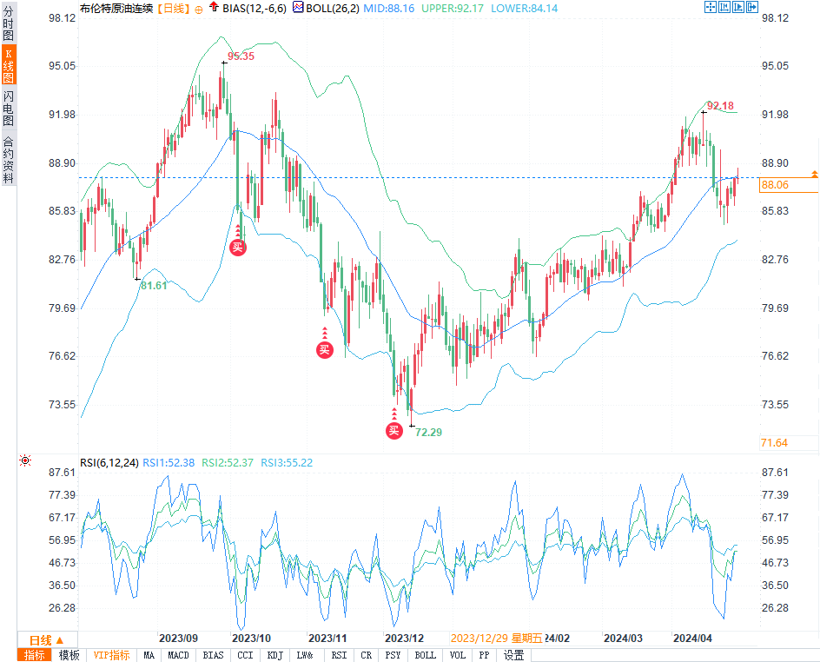Click the orange arrow marker above 88.06 price

tap(815, 175)
